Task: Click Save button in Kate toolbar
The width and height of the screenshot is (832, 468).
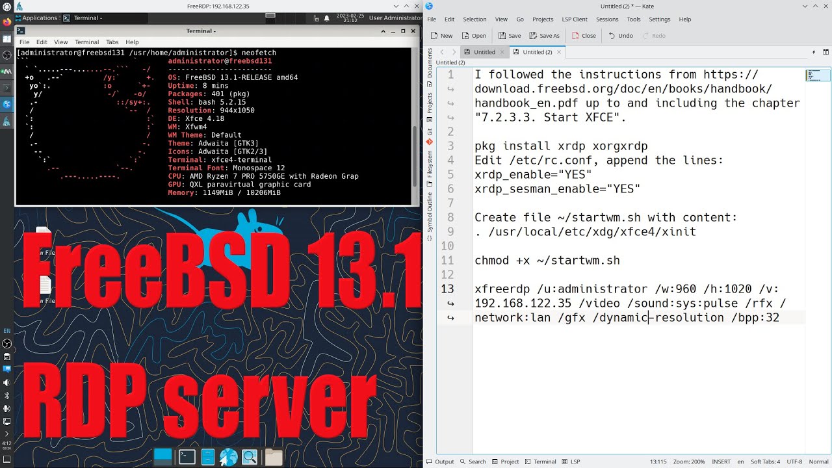Action: click(x=510, y=36)
